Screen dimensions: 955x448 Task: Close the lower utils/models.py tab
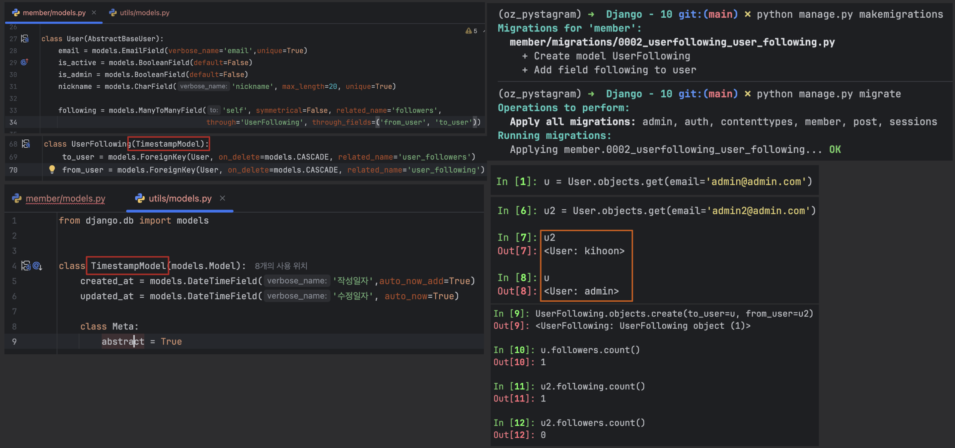point(222,198)
